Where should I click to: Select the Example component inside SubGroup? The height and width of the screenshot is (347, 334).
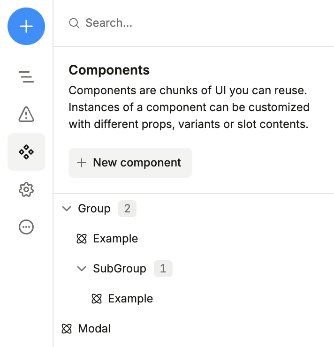pyautogui.click(x=130, y=299)
